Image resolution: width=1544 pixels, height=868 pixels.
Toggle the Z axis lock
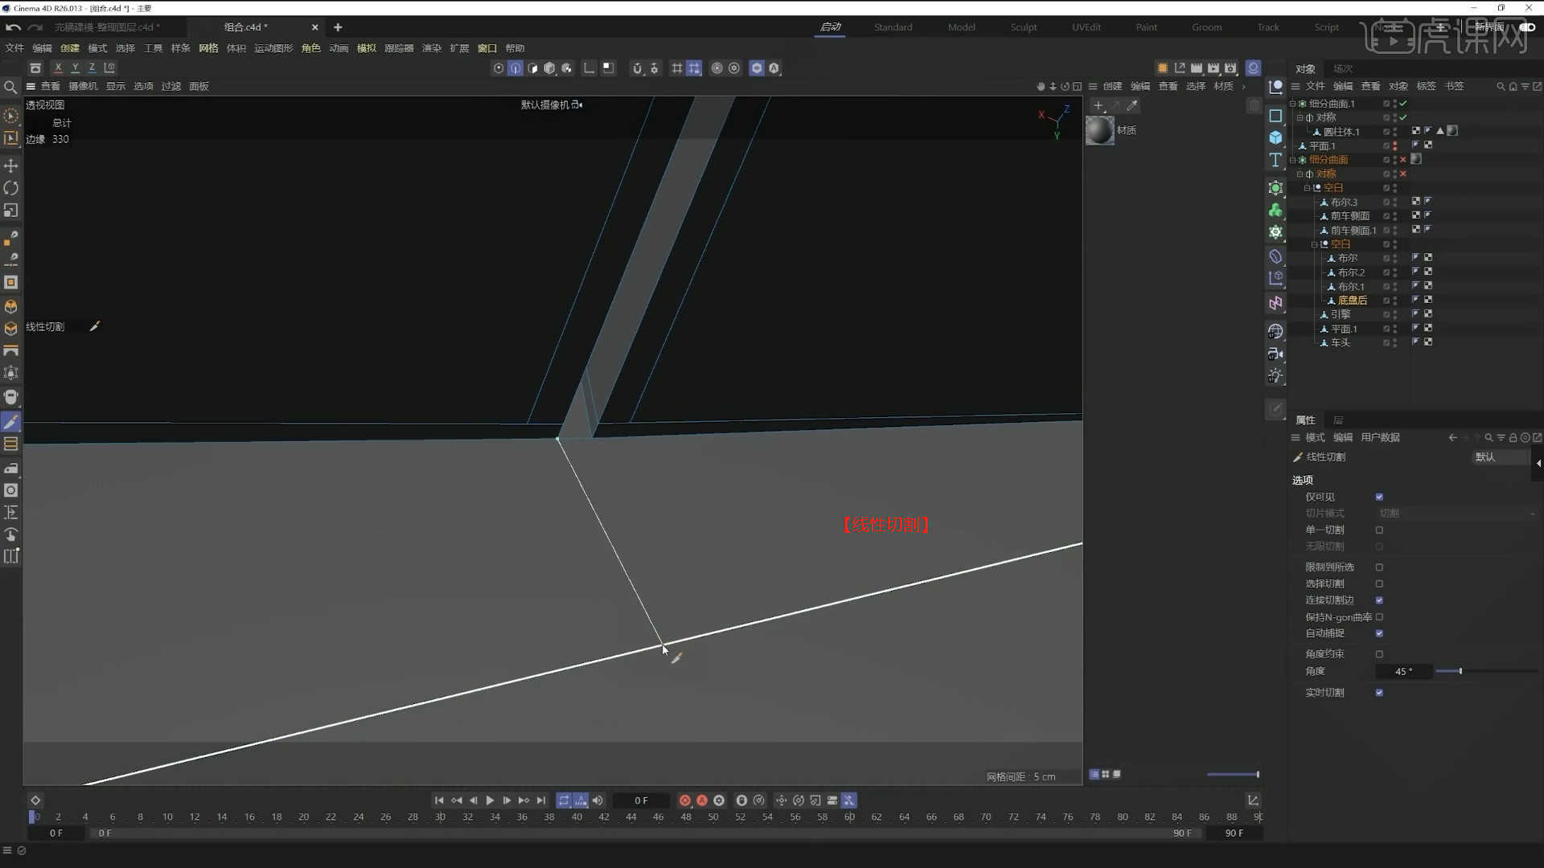pyautogui.click(x=92, y=68)
